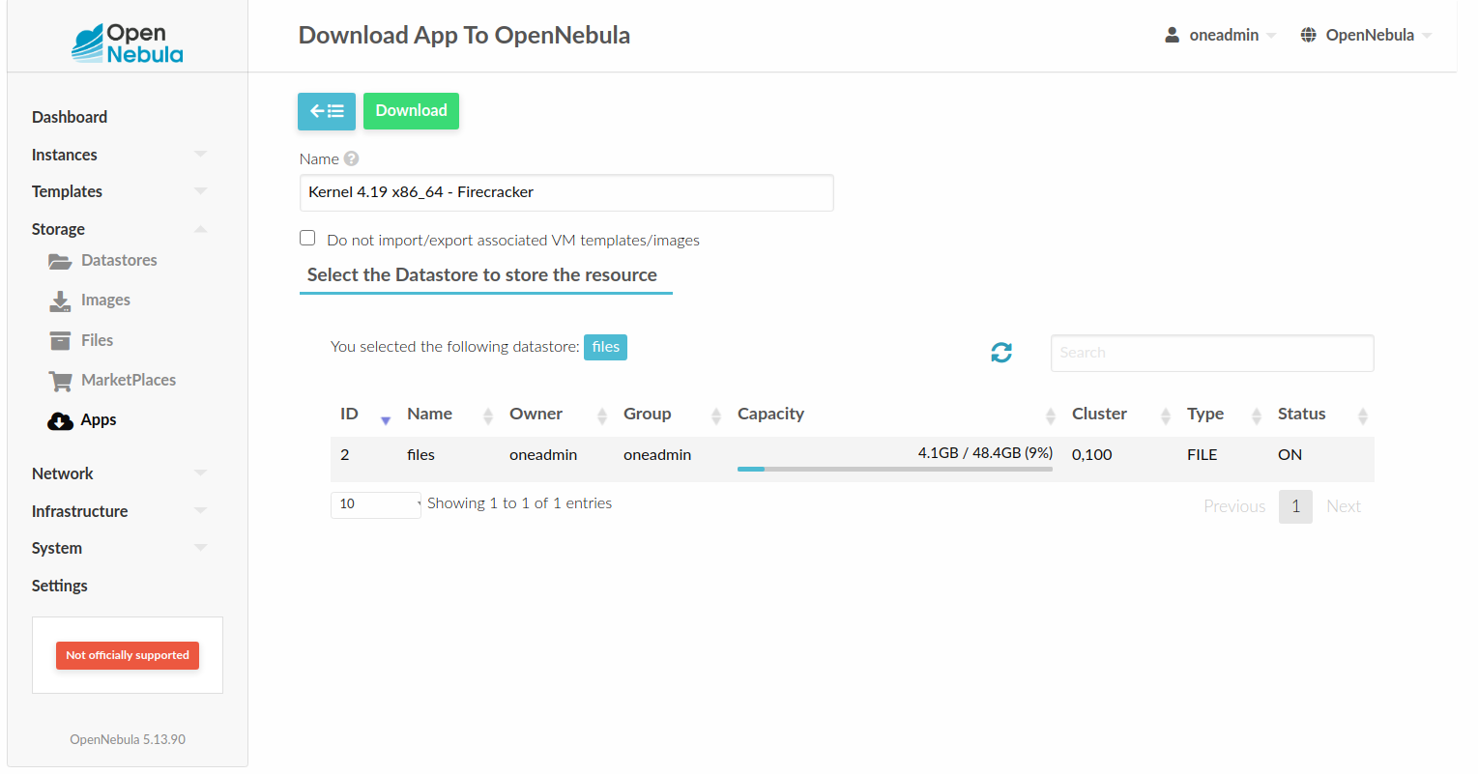Open the OpenNebula zone dropdown

1366,35
